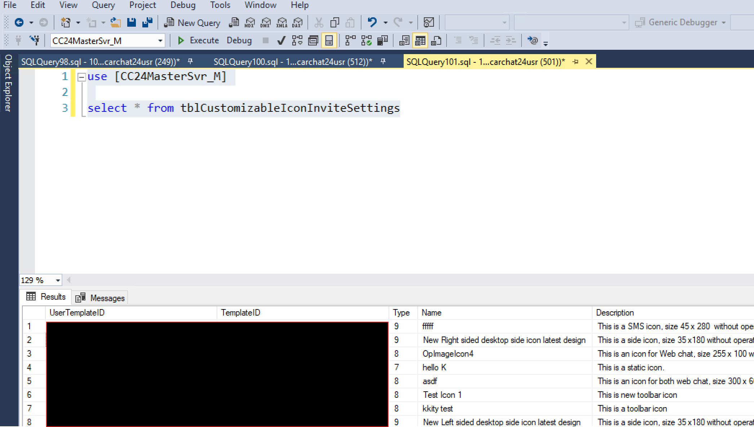754x427 pixels.
Task: Click the New Query button
Action: pos(192,23)
